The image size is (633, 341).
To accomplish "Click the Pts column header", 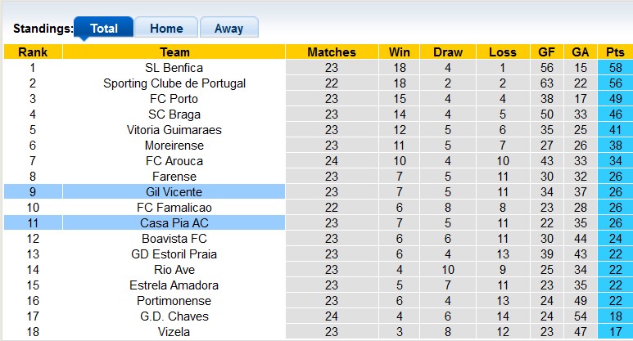I will [615, 52].
